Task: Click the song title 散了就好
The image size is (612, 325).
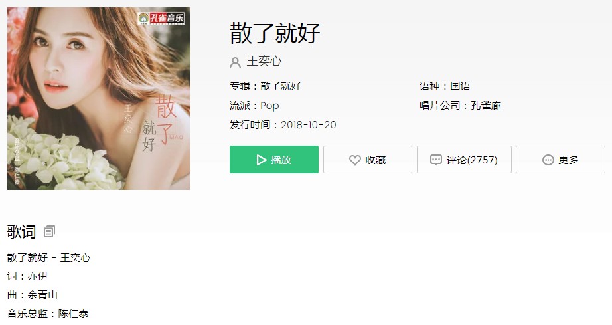Action: (275, 33)
